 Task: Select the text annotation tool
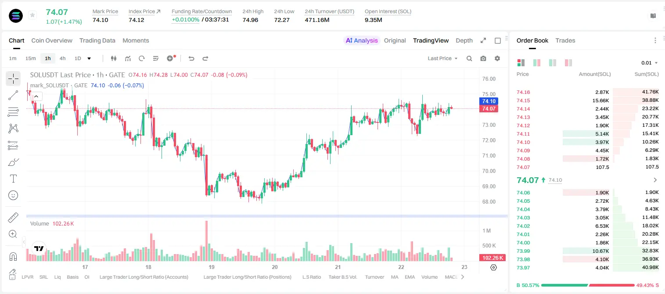[x=13, y=179]
